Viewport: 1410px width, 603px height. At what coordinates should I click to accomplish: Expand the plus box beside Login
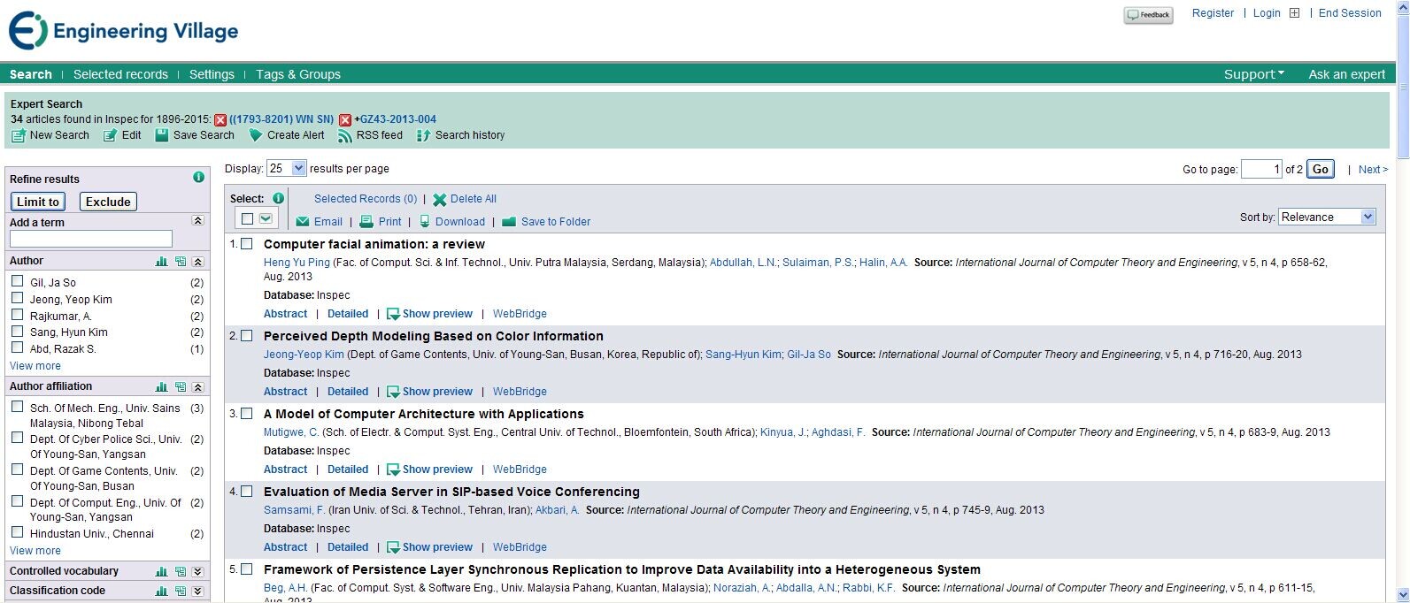(x=1294, y=13)
